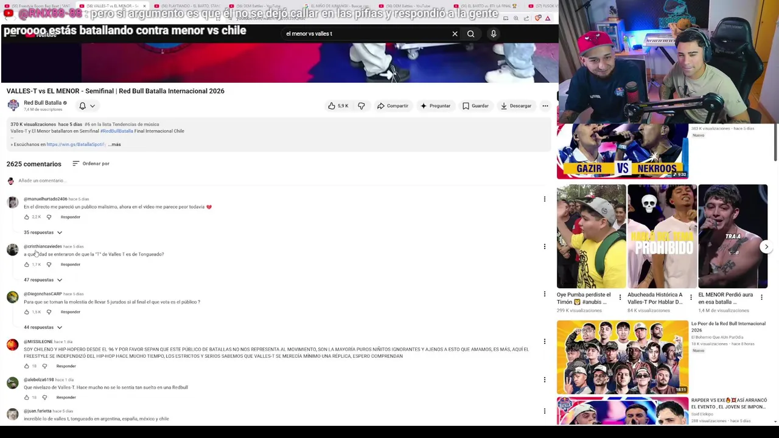Screen dimensions: 779x438
Task: Start voice search with the microphone icon
Action: coord(494,34)
